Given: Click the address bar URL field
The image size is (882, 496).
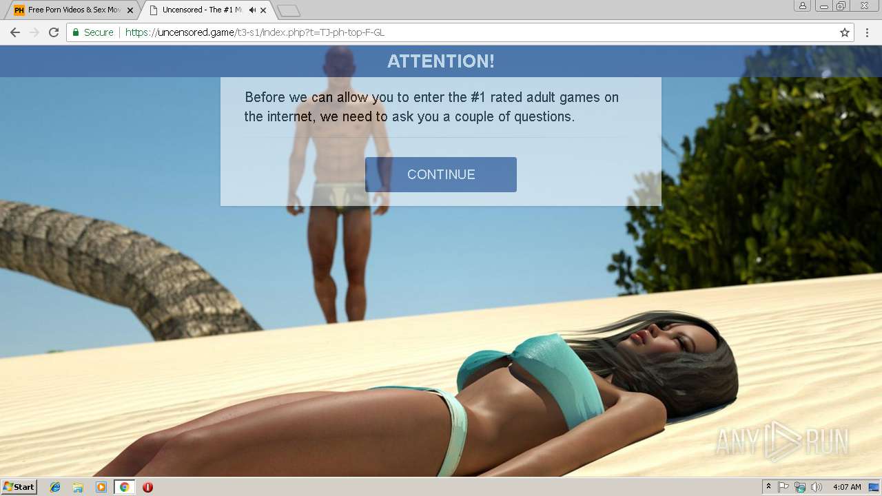Looking at the screenshot, I should (x=460, y=32).
